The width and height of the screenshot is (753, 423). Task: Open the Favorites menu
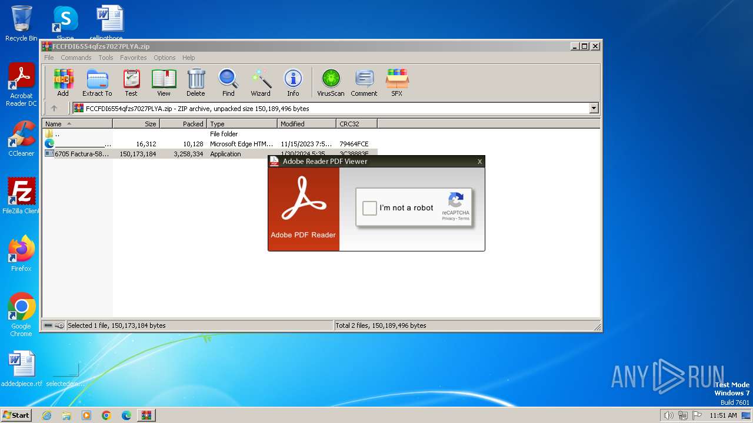click(x=134, y=58)
